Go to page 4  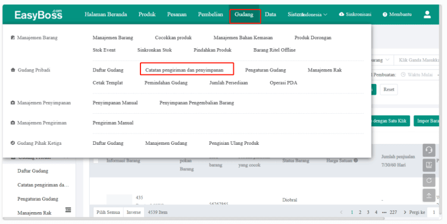(x=376, y=212)
